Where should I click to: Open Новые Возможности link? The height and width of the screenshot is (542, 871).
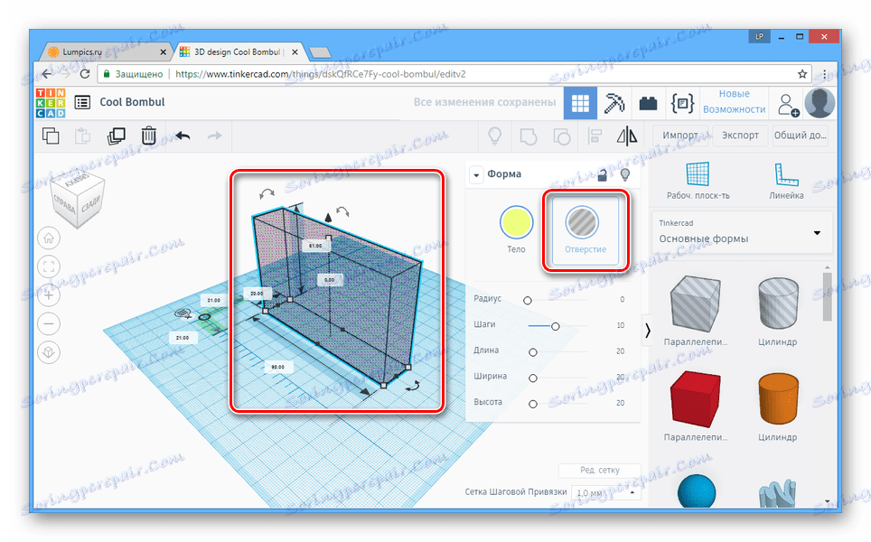click(734, 101)
